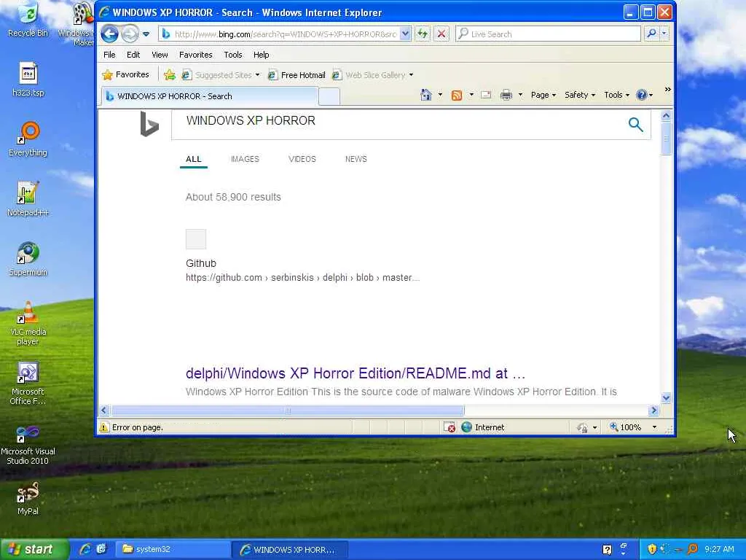Select the Notepad++ desktop shortcut
This screenshot has width=746, height=560.
tap(28, 199)
